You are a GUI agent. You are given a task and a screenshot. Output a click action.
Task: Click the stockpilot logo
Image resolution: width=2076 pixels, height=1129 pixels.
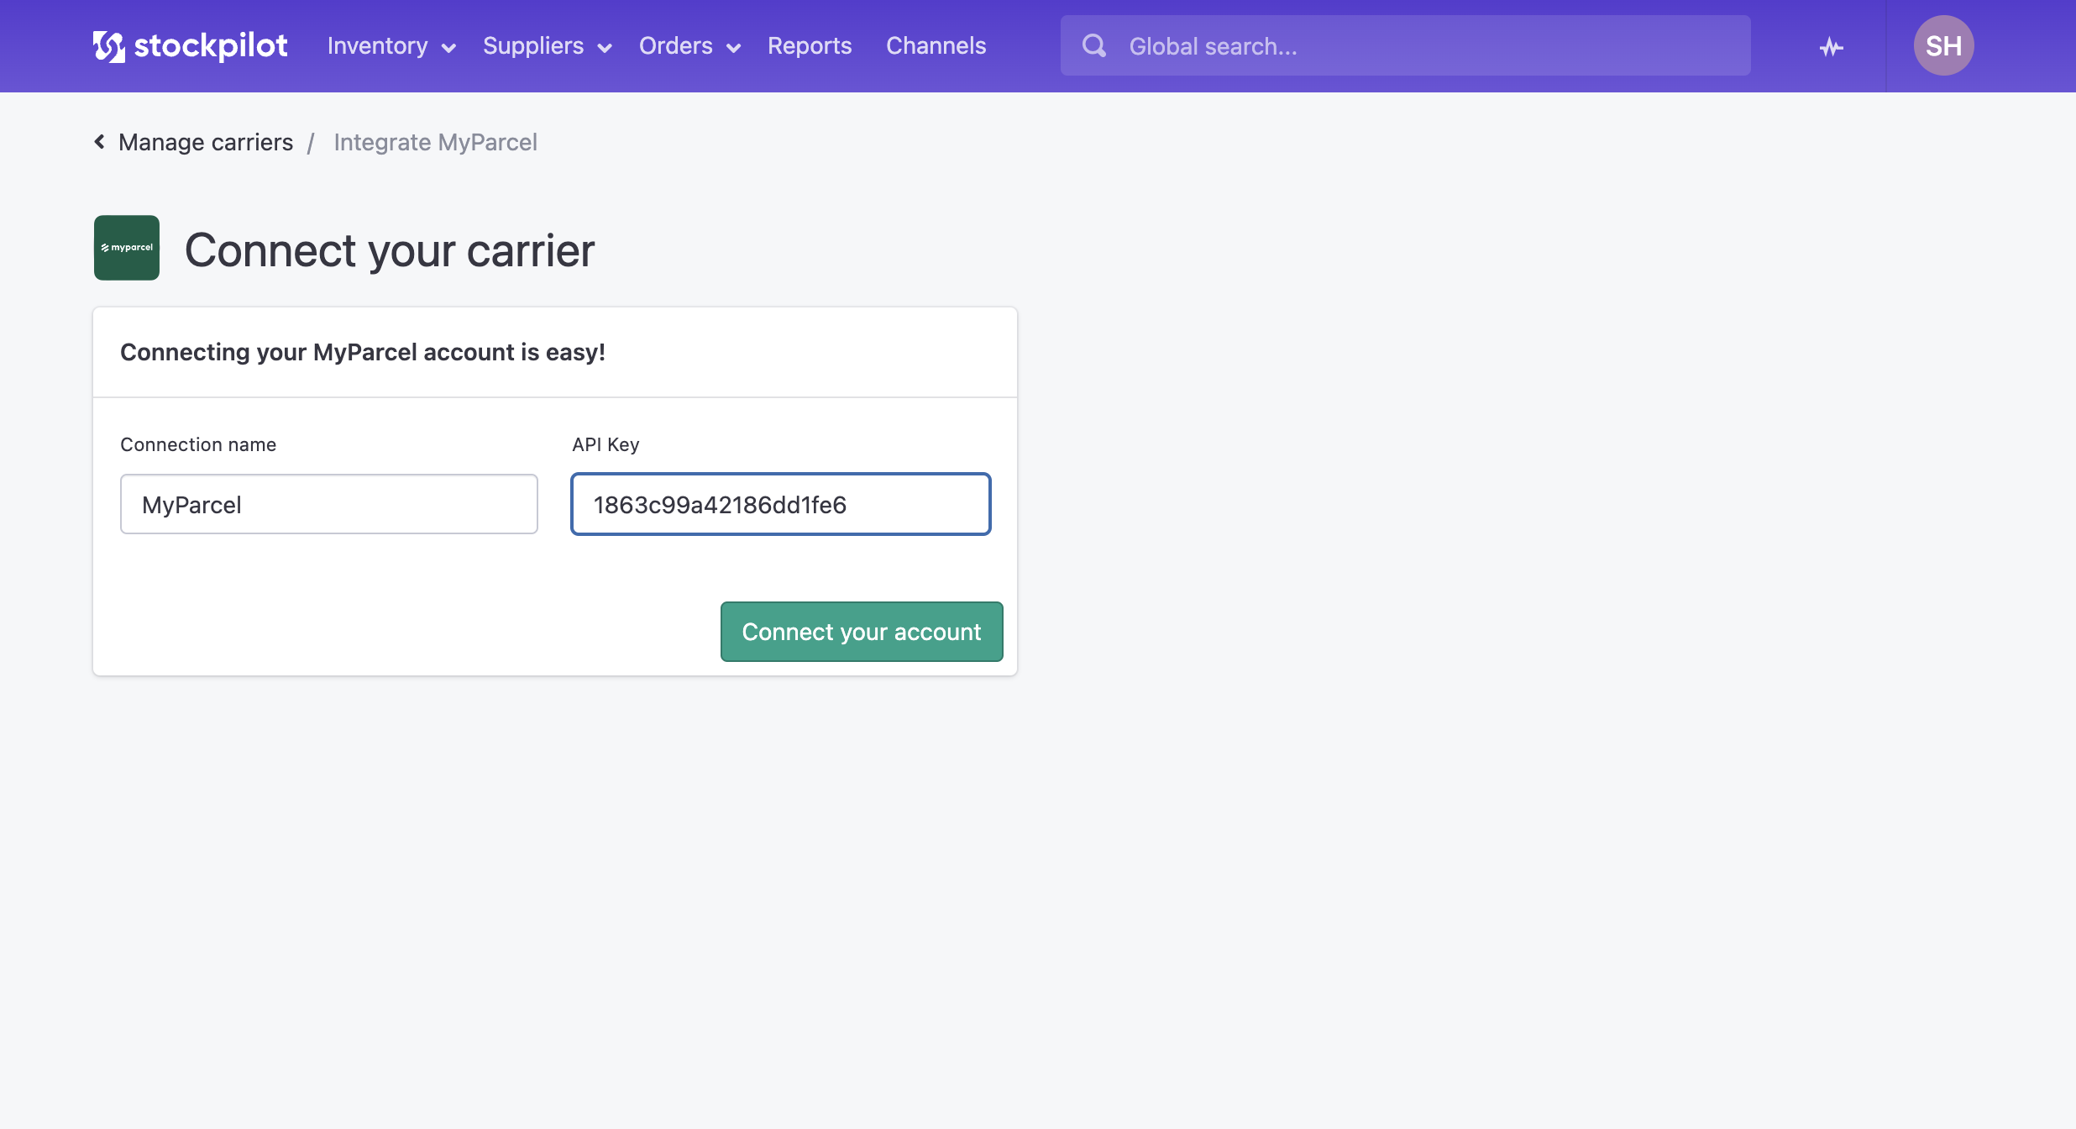coord(191,46)
